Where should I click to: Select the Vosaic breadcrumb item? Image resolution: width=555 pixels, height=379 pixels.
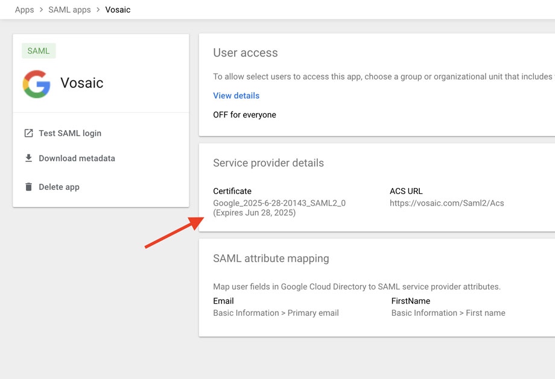[118, 10]
